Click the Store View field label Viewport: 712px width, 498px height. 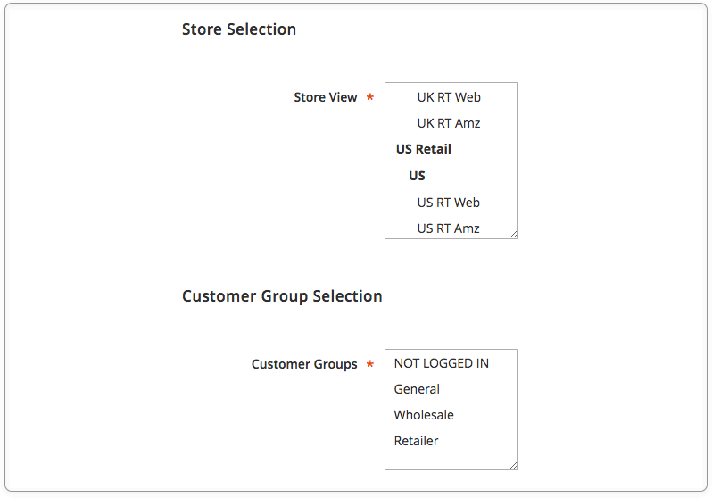pos(325,97)
